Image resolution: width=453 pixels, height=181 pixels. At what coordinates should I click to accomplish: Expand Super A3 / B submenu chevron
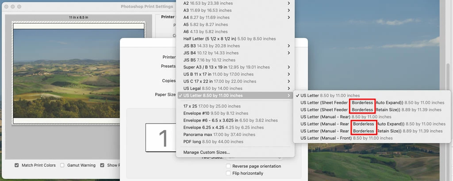click(x=289, y=67)
